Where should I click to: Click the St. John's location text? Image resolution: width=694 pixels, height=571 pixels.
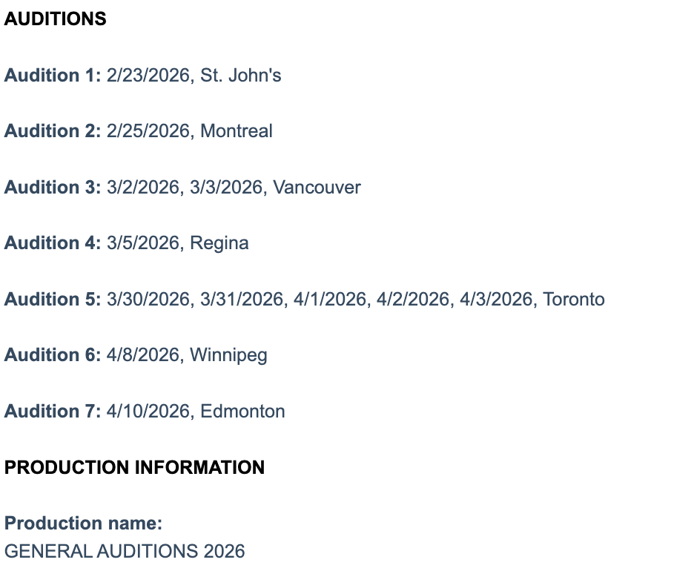tap(241, 76)
